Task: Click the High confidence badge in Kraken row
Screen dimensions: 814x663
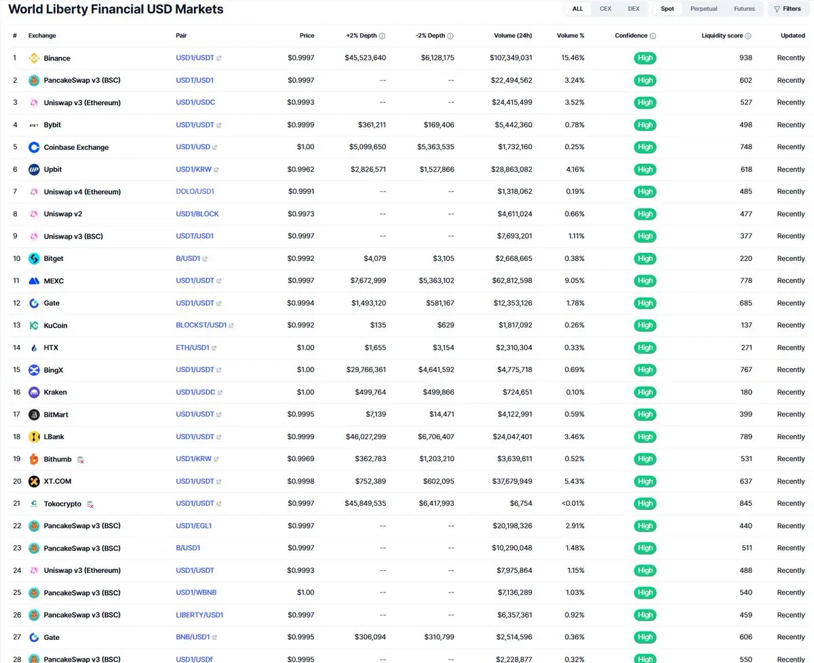Action: pos(645,392)
